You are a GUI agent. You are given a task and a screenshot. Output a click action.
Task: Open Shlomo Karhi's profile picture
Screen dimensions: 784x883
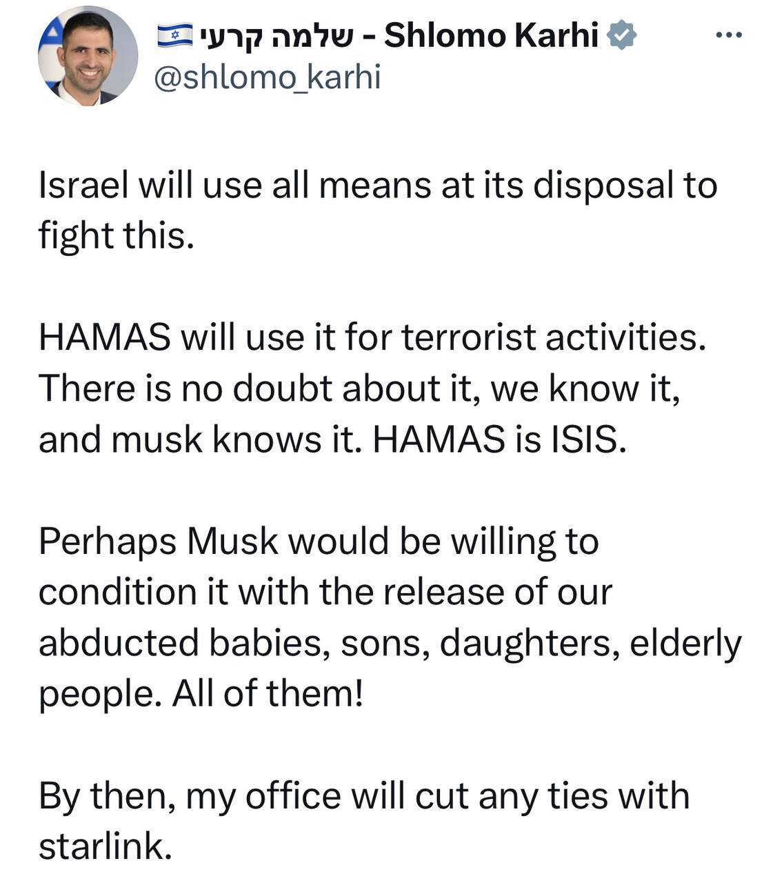(x=88, y=56)
